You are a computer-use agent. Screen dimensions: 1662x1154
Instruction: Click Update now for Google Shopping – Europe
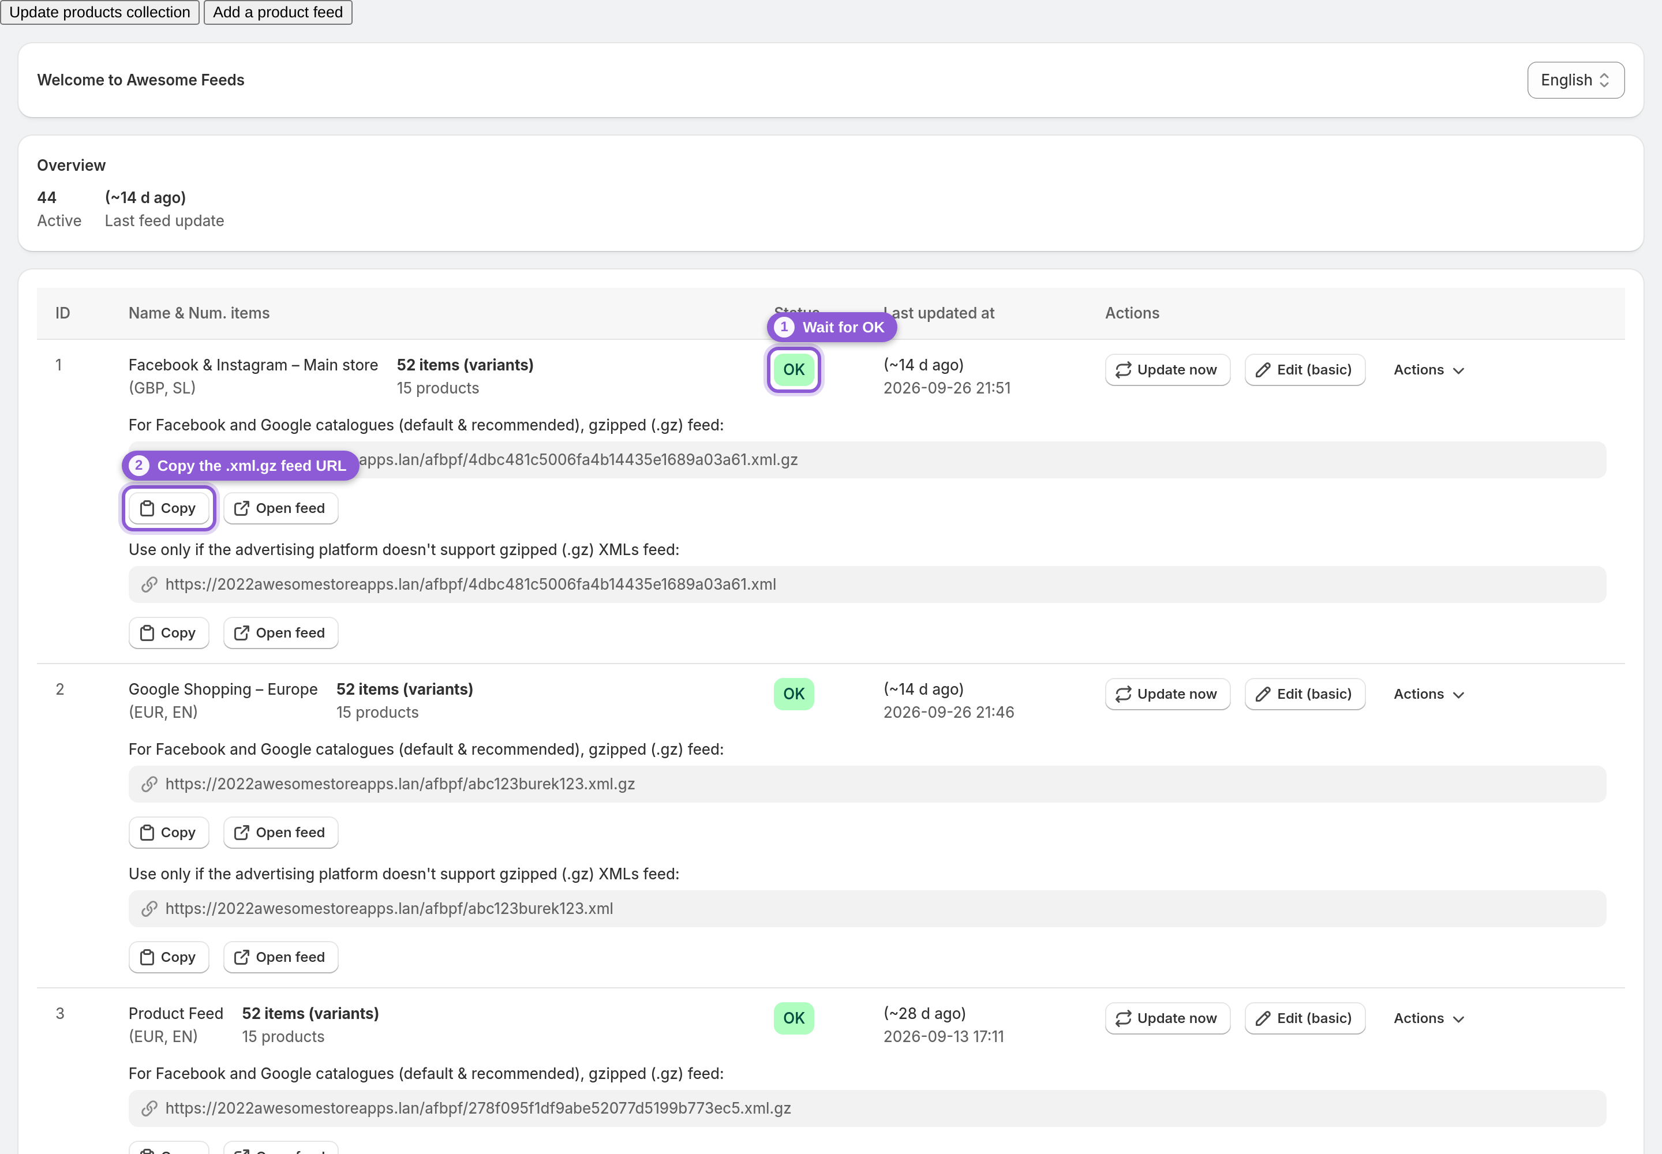tap(1167, 694)
